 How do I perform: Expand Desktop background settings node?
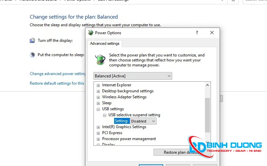[98, 92]
